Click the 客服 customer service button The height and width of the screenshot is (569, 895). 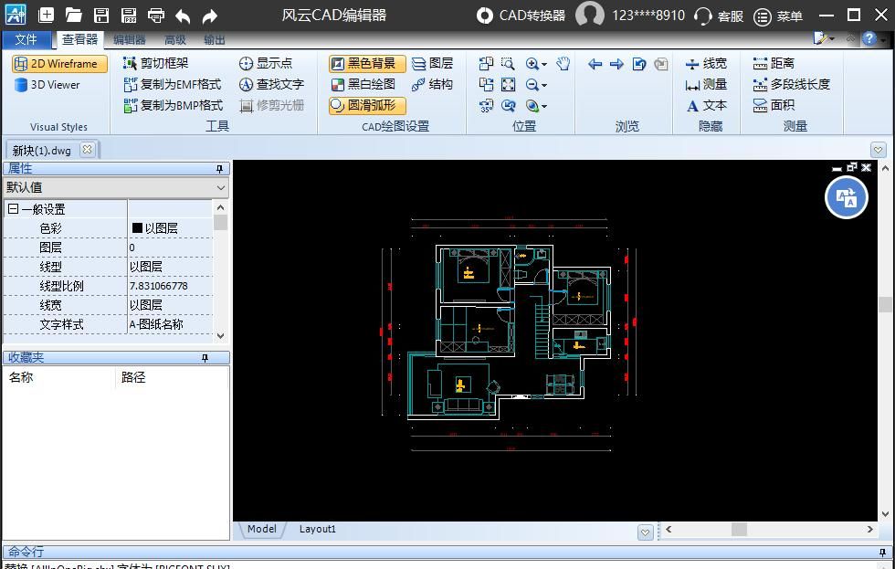click(719, 16)
